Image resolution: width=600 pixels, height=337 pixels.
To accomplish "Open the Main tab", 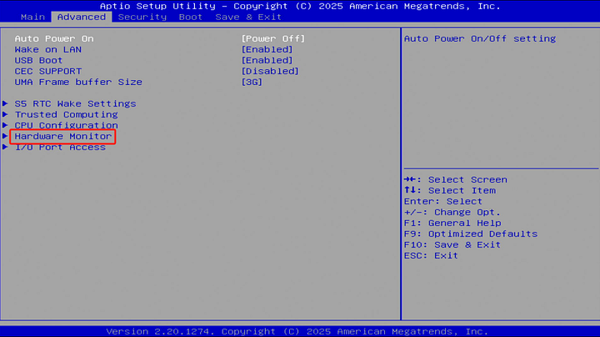I will pos(32,17).
